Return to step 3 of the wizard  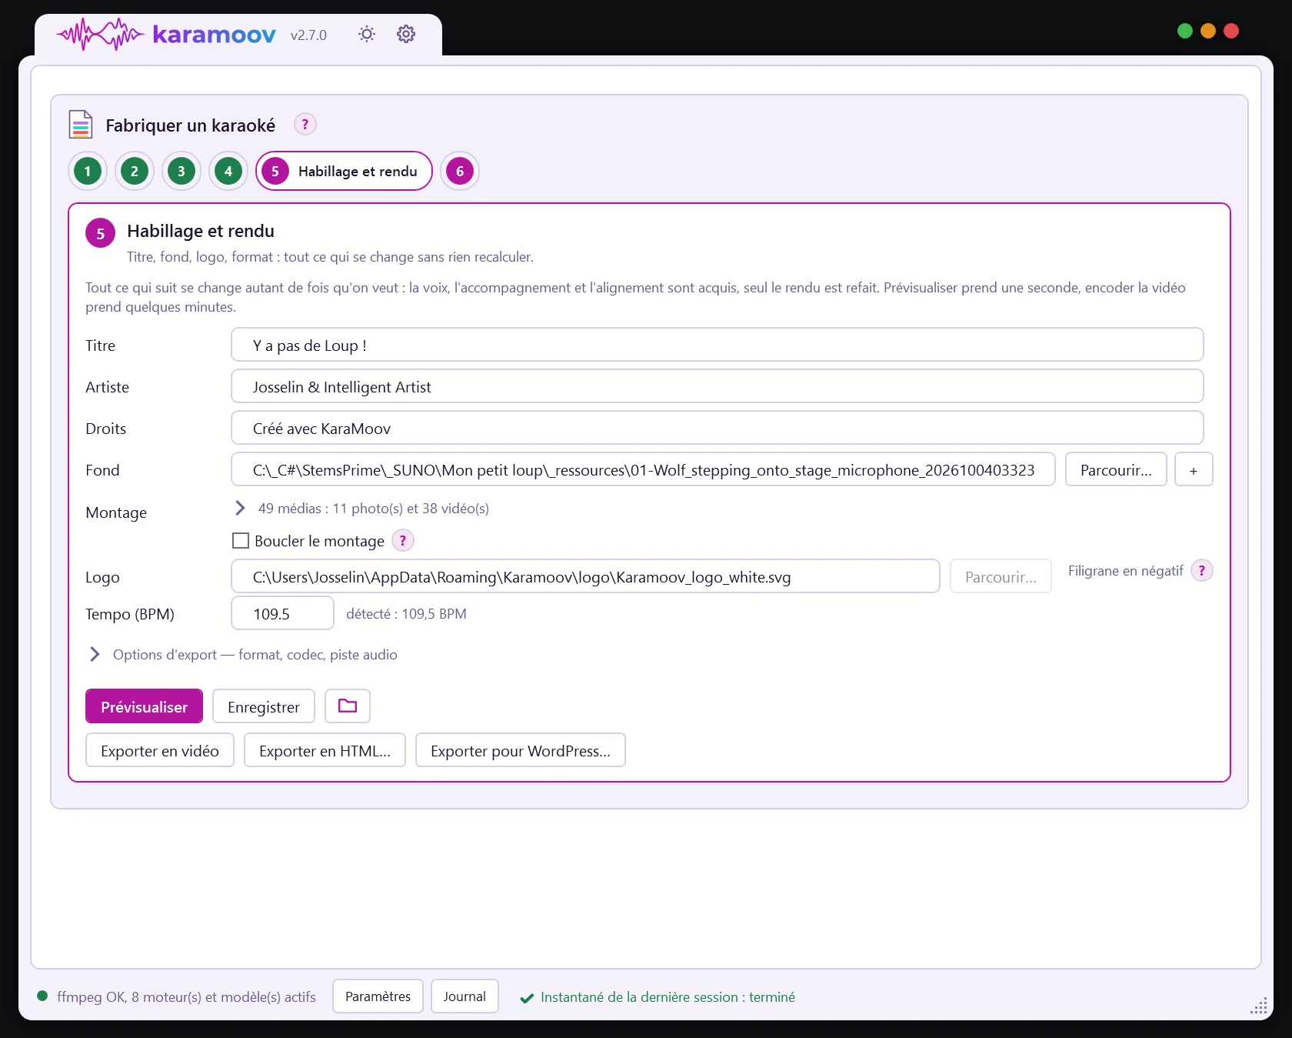[181, 171]
